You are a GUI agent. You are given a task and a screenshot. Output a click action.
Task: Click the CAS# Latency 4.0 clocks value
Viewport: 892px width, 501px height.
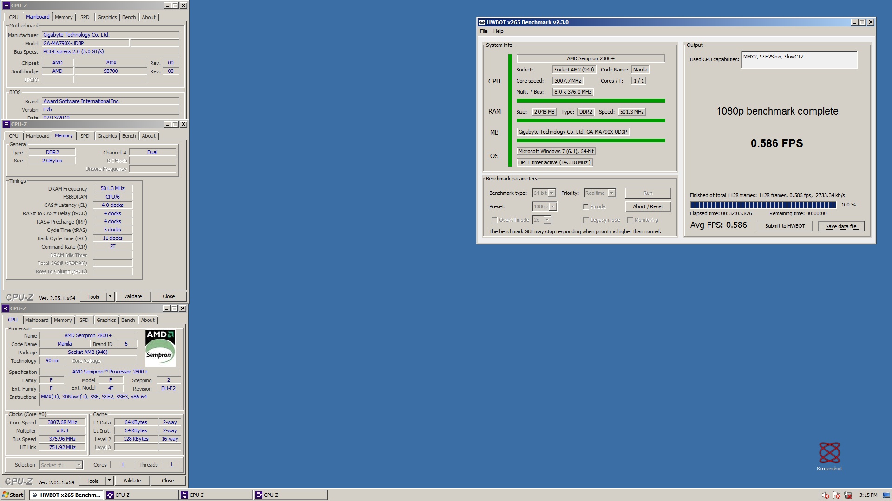[112, 205]
